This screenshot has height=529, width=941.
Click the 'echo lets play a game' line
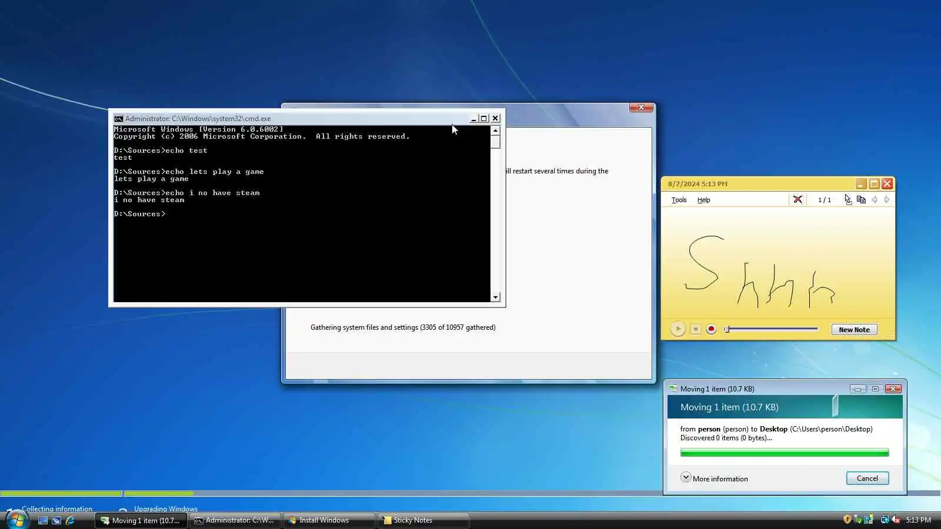(x=189, y=172)
